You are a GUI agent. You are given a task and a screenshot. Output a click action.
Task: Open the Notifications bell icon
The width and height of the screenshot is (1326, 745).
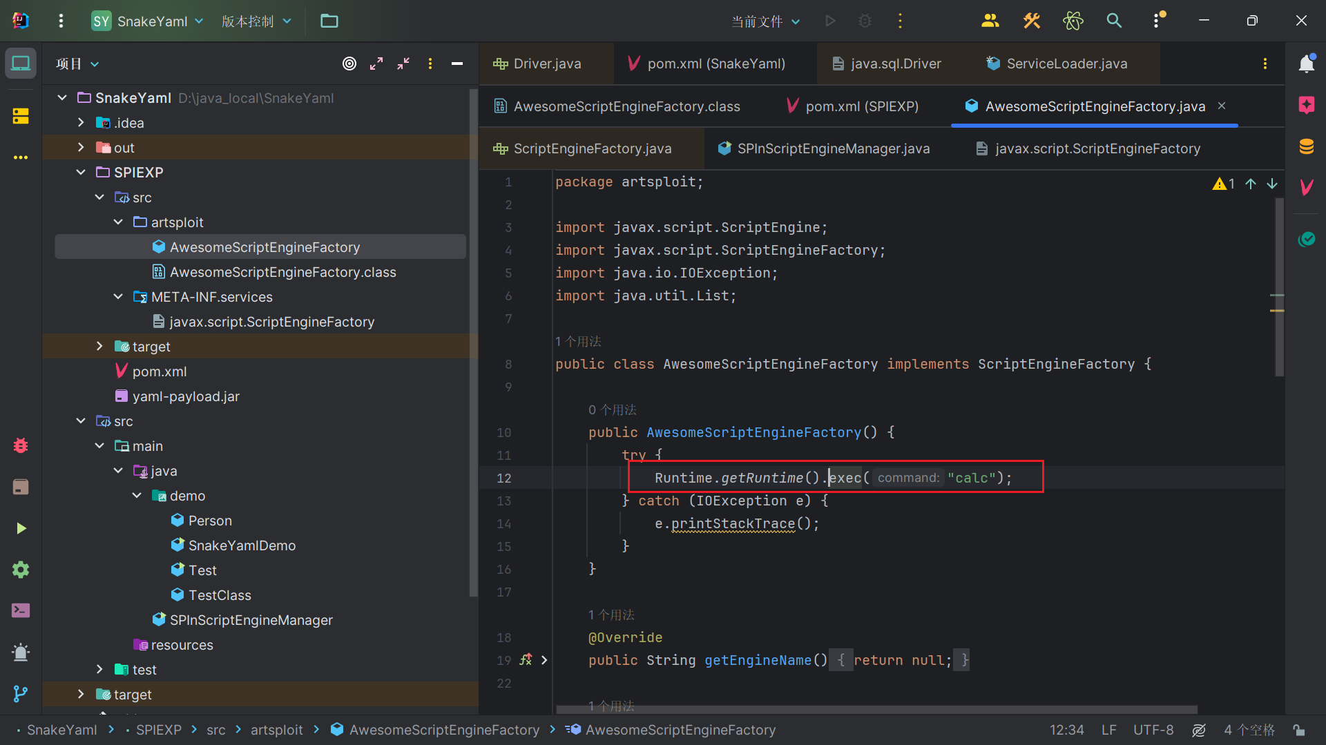click(1307, 64)
